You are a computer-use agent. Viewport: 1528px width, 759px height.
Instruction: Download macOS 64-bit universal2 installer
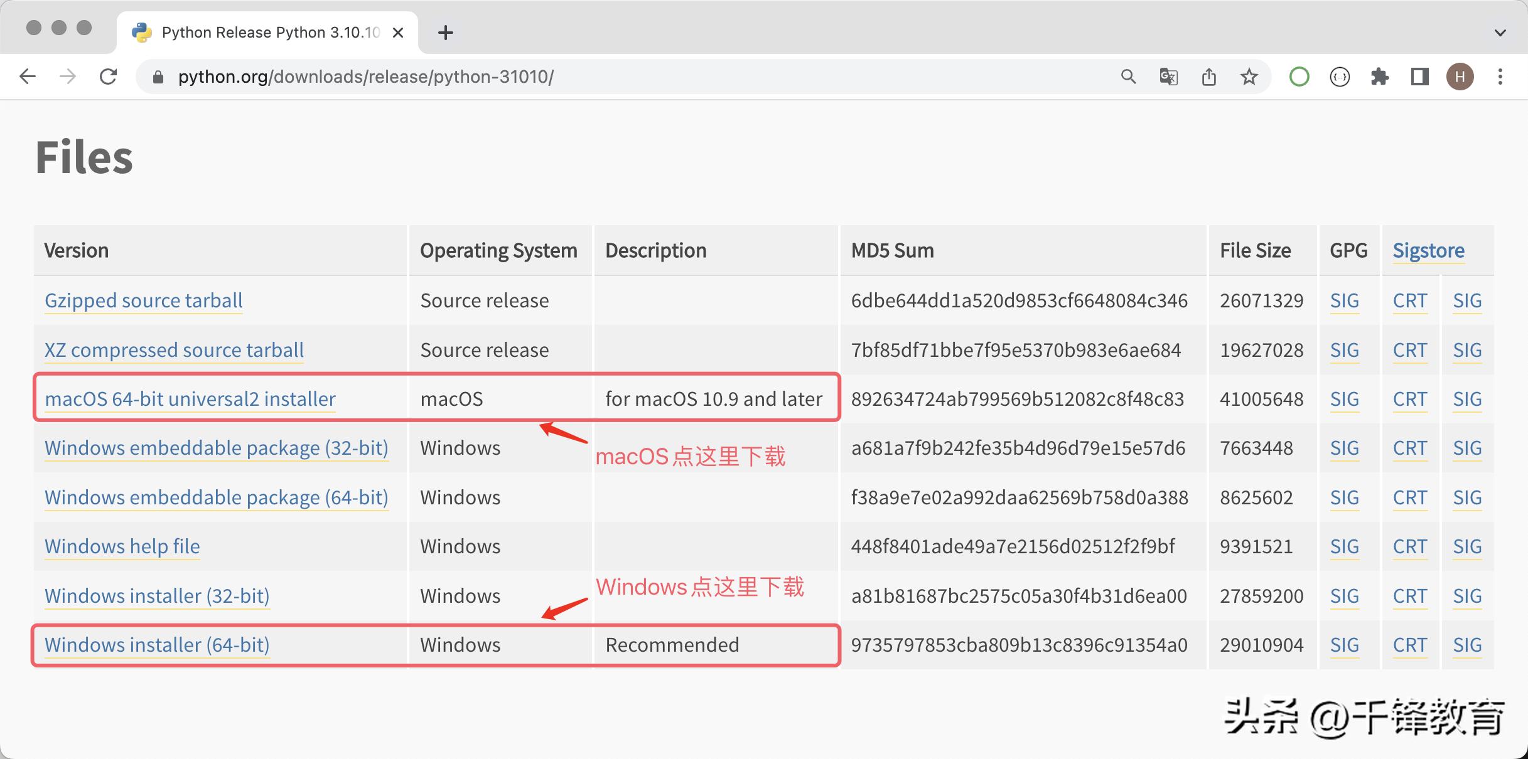[190, 399]
